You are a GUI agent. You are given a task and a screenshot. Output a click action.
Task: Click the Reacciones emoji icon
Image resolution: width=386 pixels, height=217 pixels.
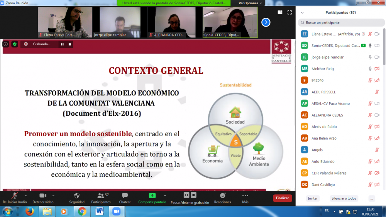222,196
